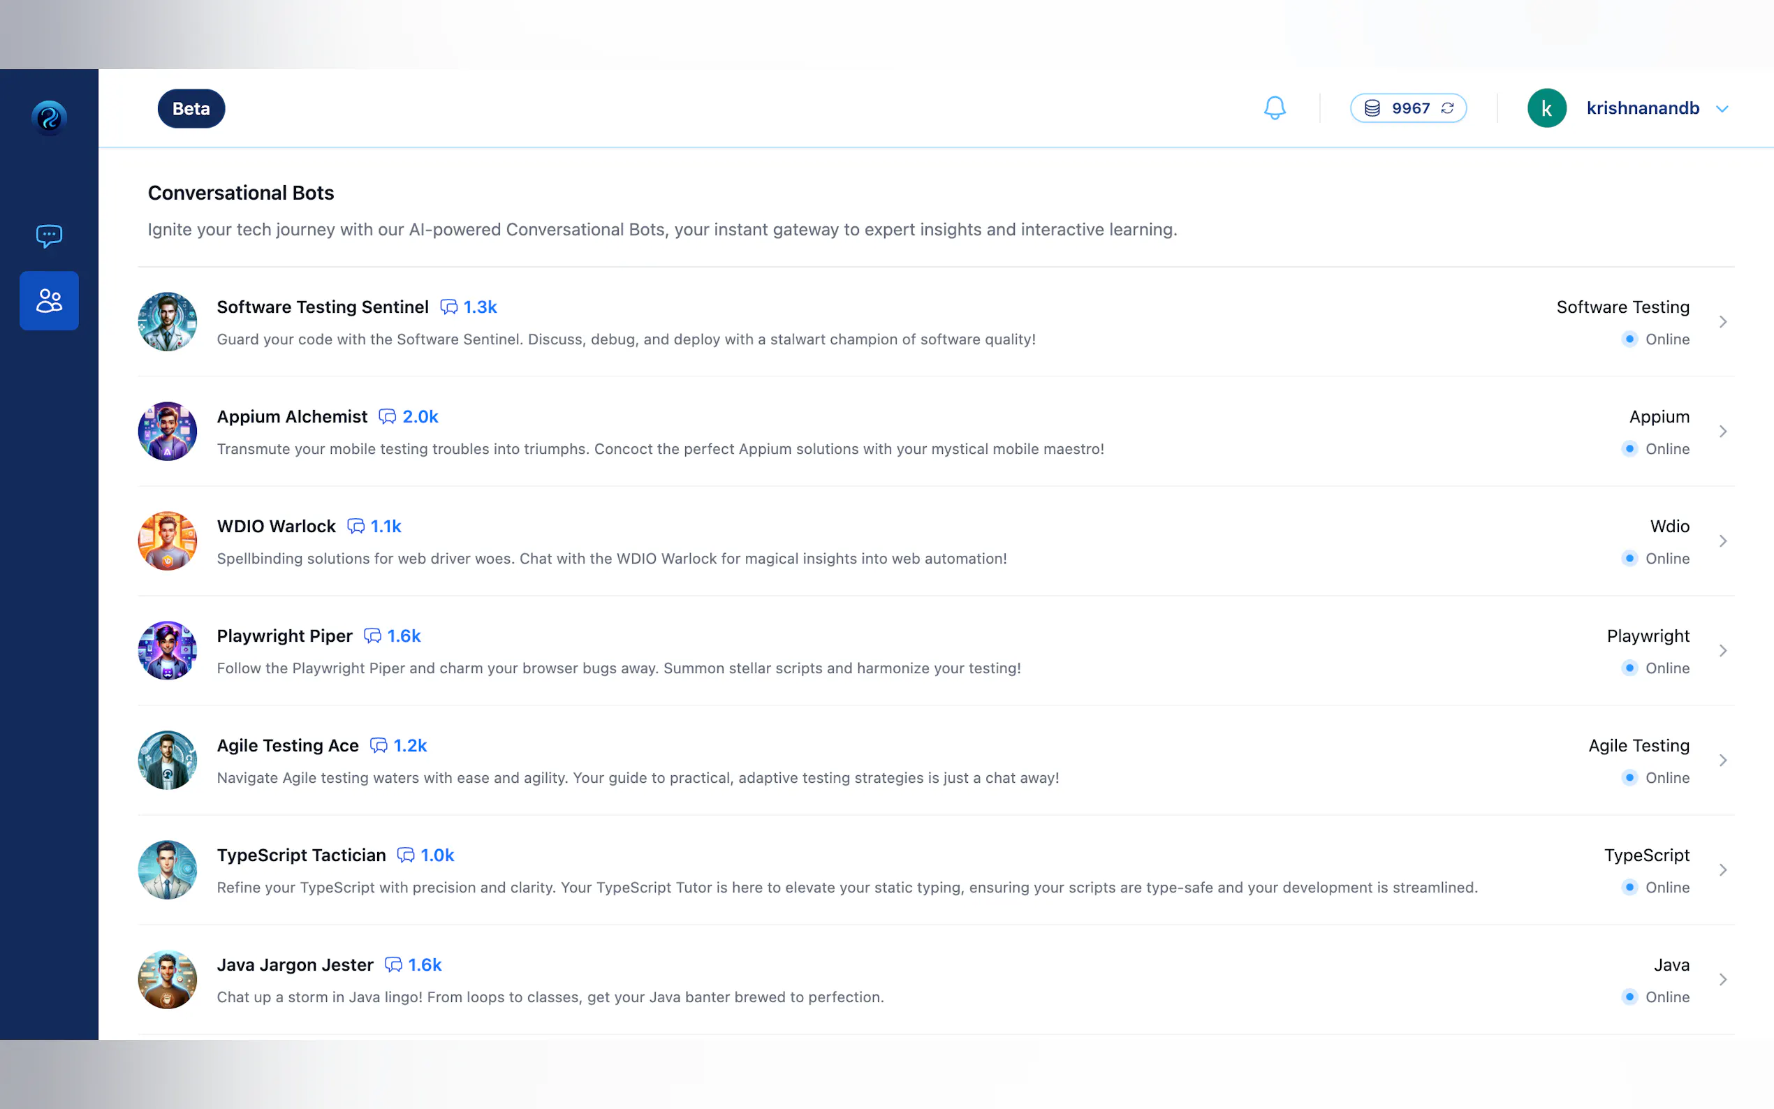Screen dimensions: 1774x1109
Task: Open Java Jargon Jester row chevron
Action: click(x=1722, y=980)
